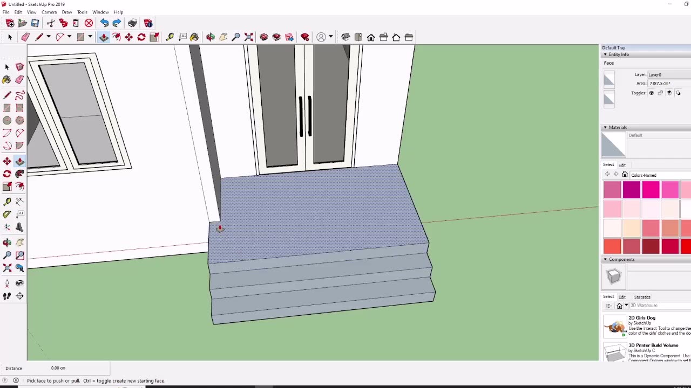This screenshot has height=388, width=691.
Task: Click the Components home button
Action: coord(619,306)
